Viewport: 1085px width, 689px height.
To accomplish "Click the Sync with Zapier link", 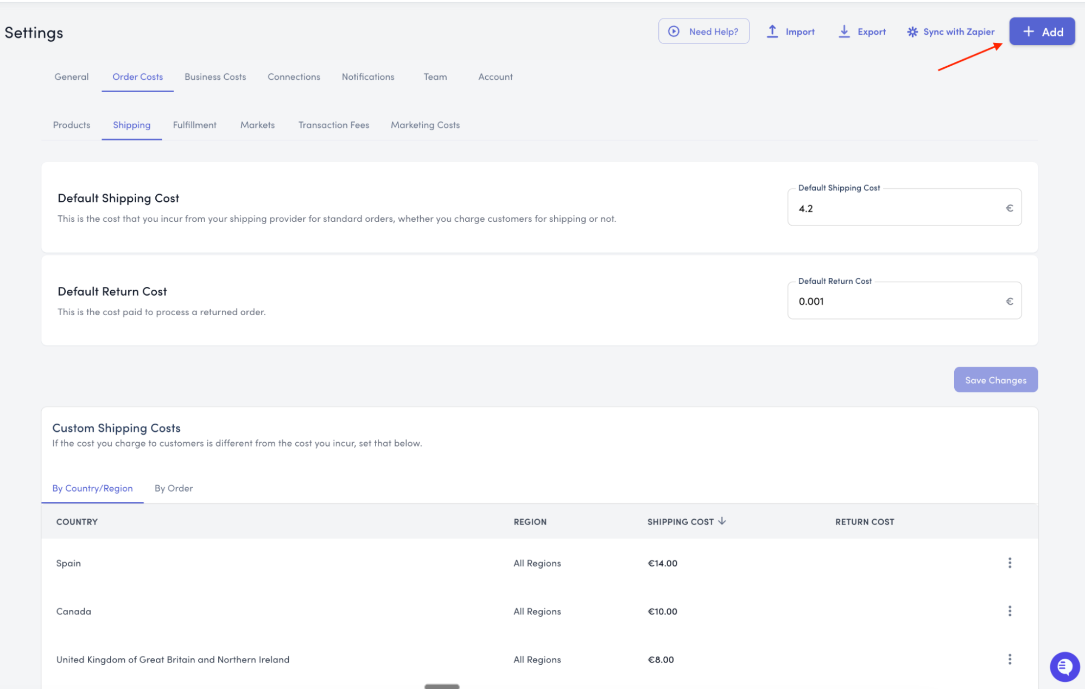I will point(959,32).
